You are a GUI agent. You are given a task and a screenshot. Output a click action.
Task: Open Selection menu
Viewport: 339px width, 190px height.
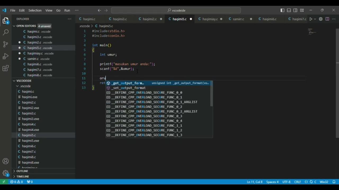pyautogui.click(x=35, y=10)
